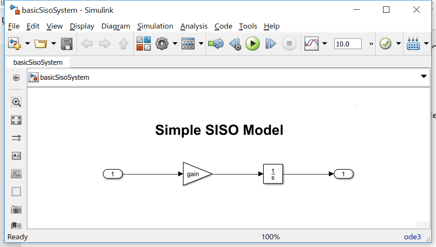Click the Step Forward button

pos(271,44)
